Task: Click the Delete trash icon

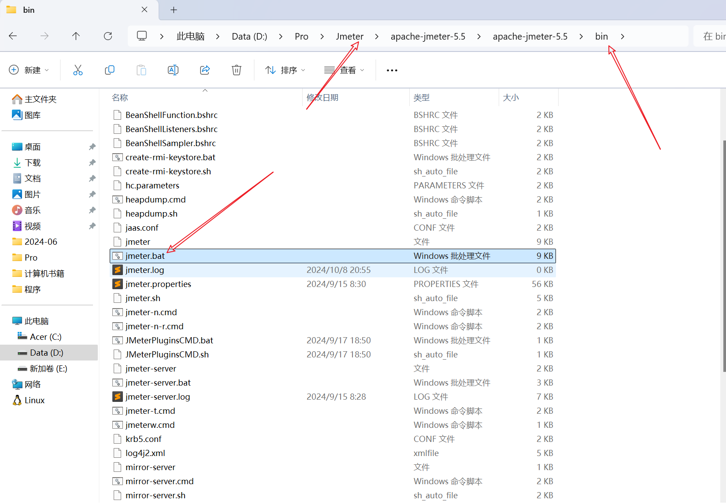Action: click(237, 70)
